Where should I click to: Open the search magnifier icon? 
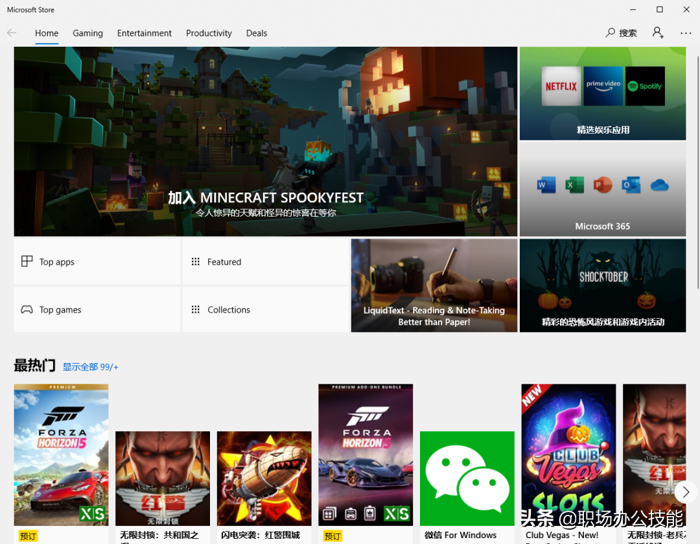[610, 32]
